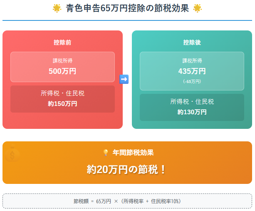255x211 pixels.
Task: Click the 年間節税効果 heading text
Action: click(133, 153)
